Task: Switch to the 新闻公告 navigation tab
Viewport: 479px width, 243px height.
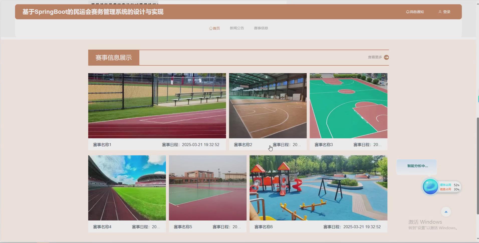Action: click(236, 28)
